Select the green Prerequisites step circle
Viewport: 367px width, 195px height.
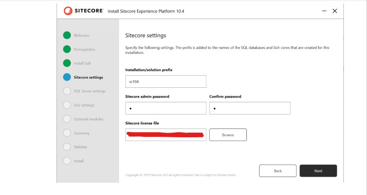click(x=67, y=49)
